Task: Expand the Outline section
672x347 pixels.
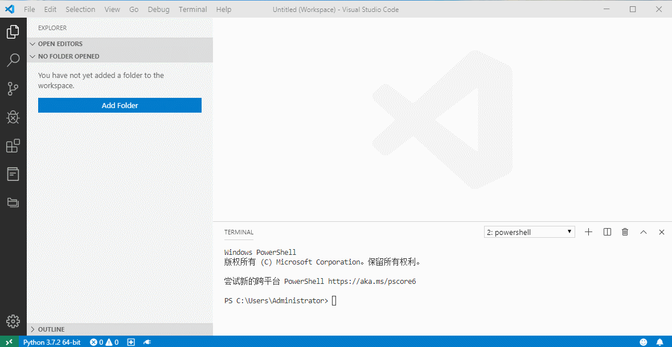Action: tap(51, 329)
